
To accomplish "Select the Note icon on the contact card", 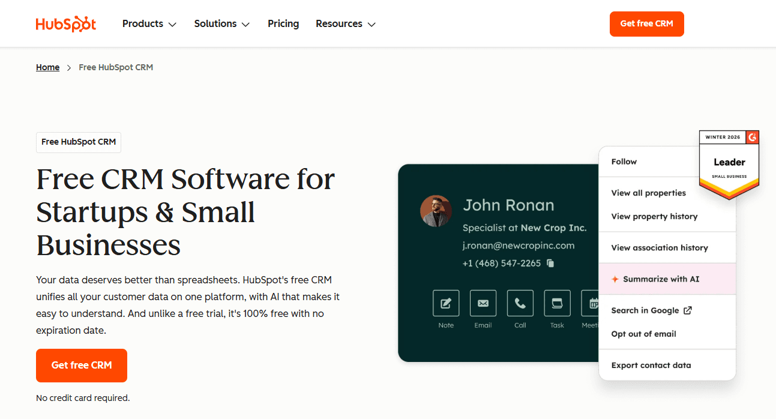I will 446,304.
